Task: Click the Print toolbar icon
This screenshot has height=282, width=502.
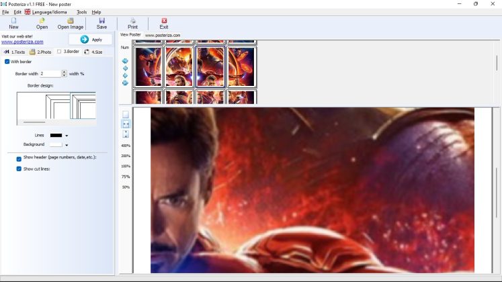Action: click(x=133, y=21)
